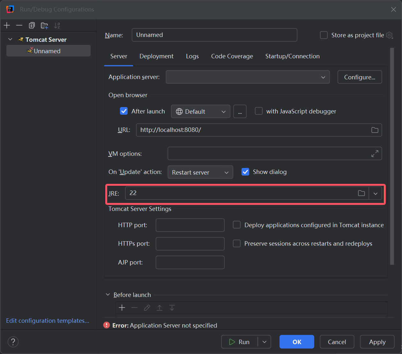Screen dimensions: 402x354
Task: Uncheck After launch option
Action: (124, 111)
